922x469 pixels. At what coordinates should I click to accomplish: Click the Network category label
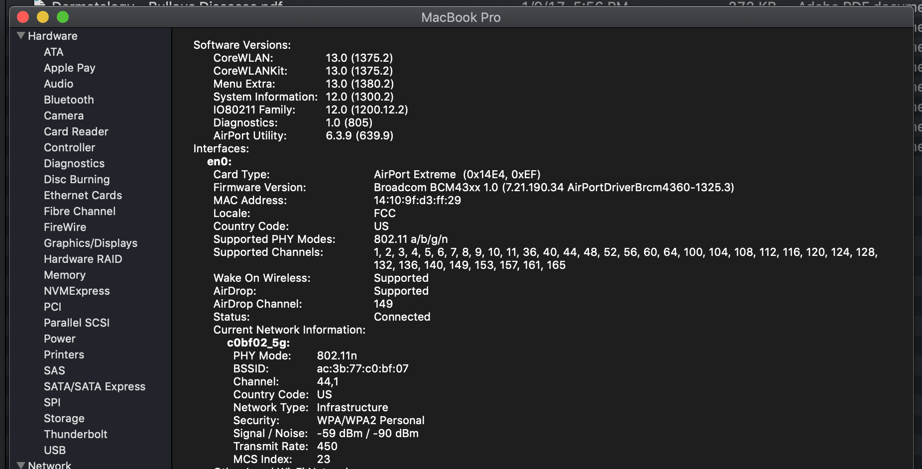point(49,465)
